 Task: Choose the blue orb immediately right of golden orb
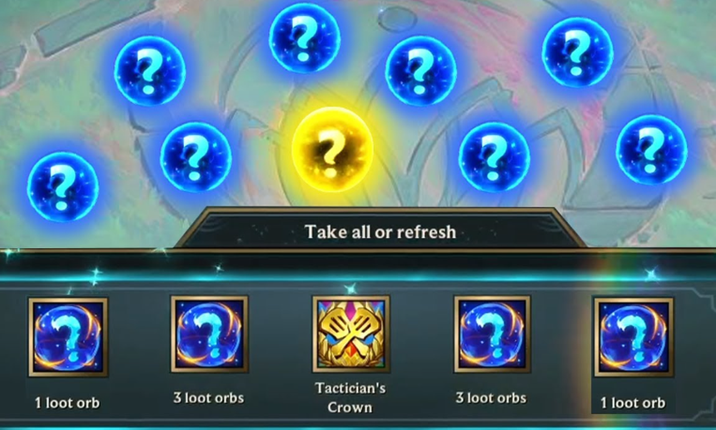(494, 157)
